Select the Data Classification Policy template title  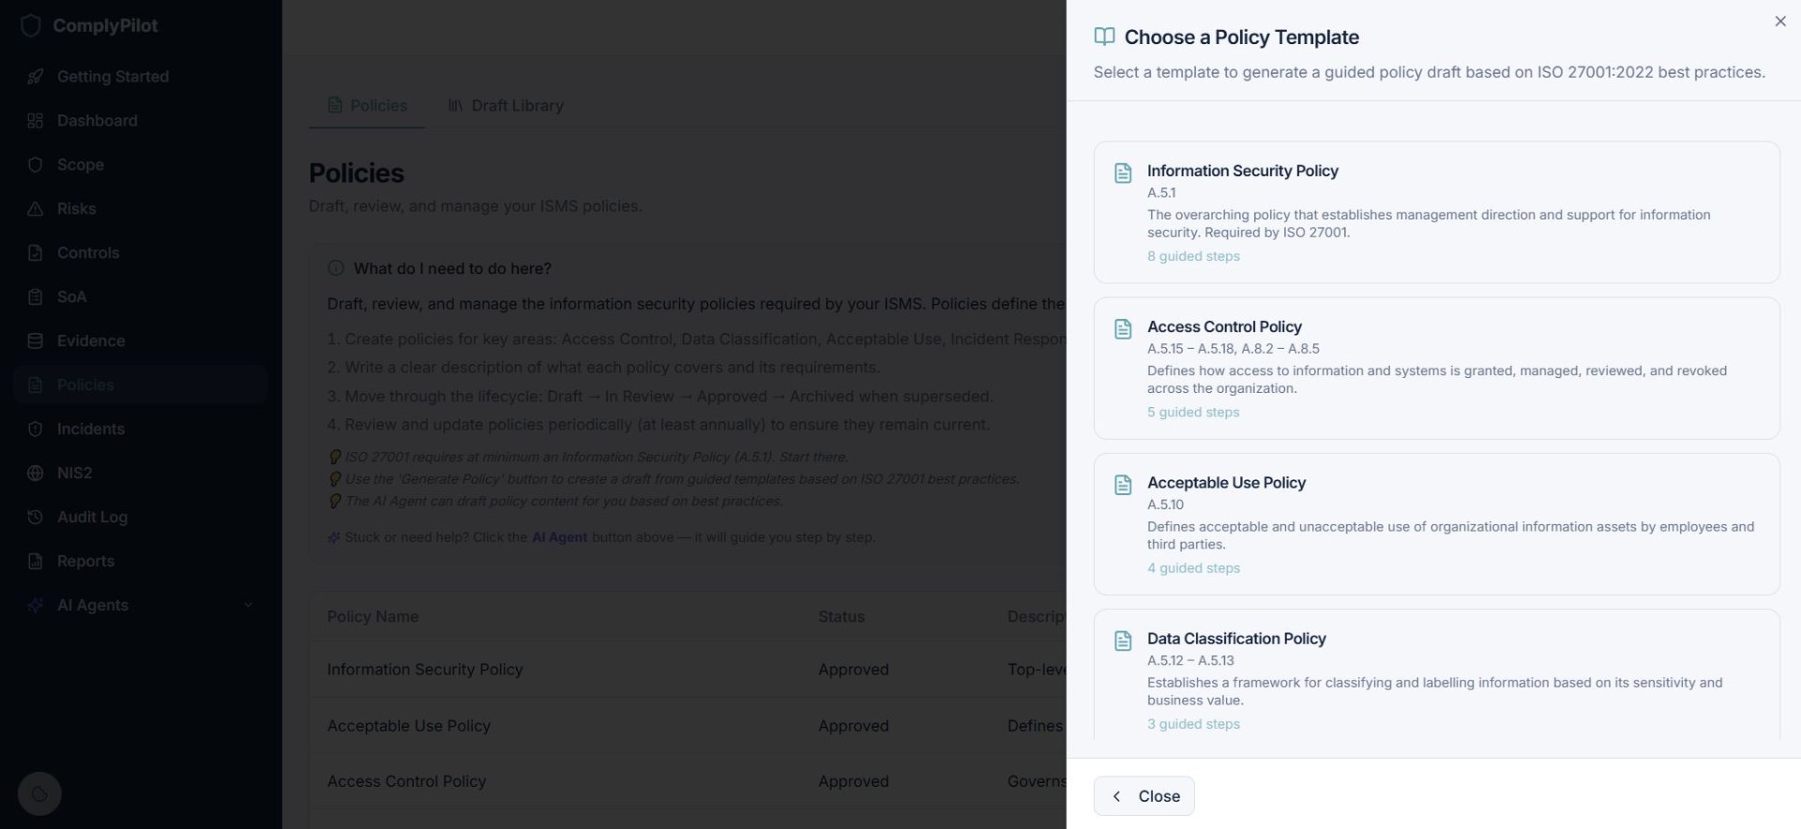1236,639
